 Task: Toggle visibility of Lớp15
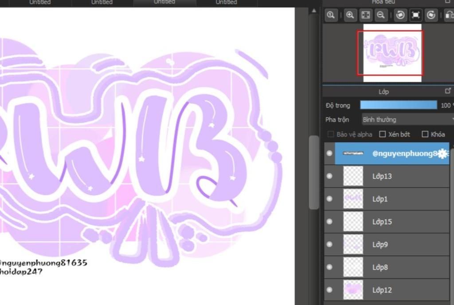point(329,222)
